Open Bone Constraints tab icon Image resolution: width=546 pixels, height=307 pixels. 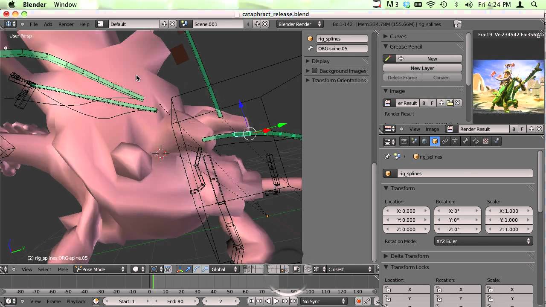476,142
